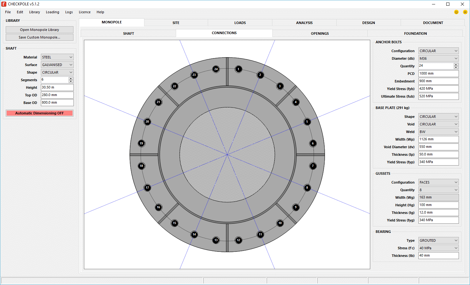The image size is (470, 285).
Task: Open the Surface finish dropdown showing GALVANISED
Action: pos(57,65)
